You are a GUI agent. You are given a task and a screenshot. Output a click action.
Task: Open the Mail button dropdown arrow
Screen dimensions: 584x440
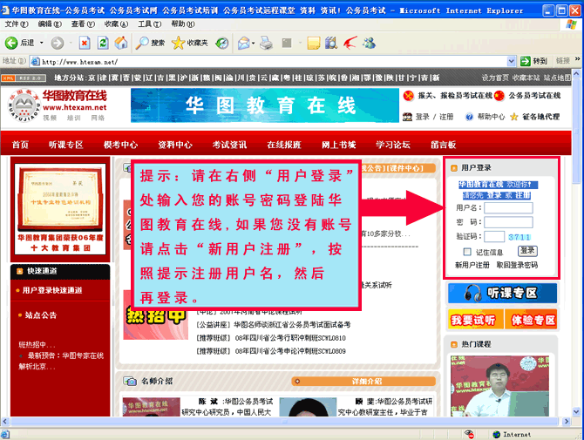(x=254, y=43)
